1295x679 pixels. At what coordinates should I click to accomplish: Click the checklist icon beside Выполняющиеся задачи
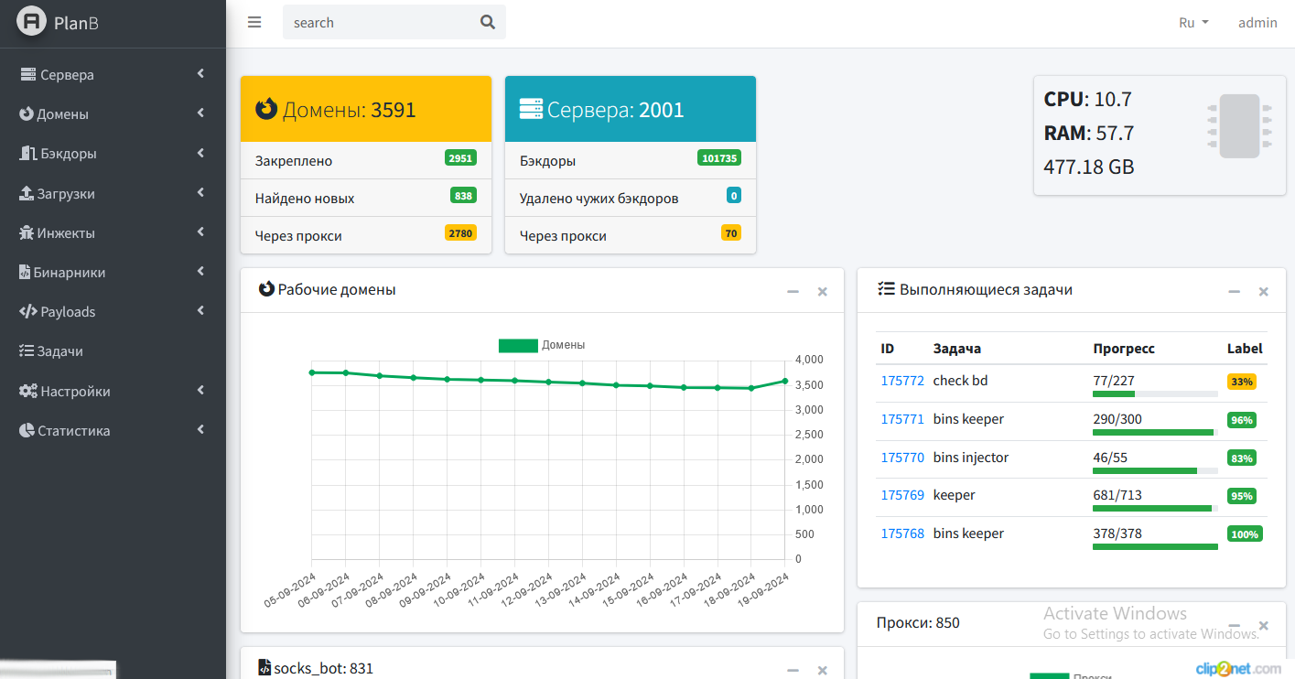(x=886, y=289)
